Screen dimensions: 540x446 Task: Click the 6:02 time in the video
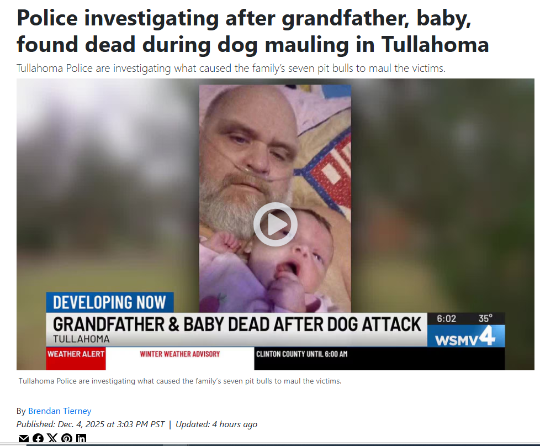coord(446,318)
